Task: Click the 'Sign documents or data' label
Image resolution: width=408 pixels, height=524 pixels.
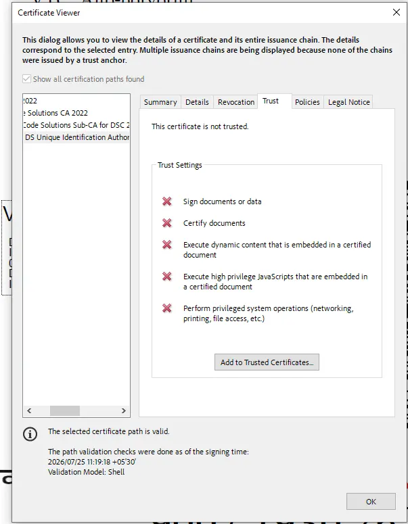Action: (223, 201)
